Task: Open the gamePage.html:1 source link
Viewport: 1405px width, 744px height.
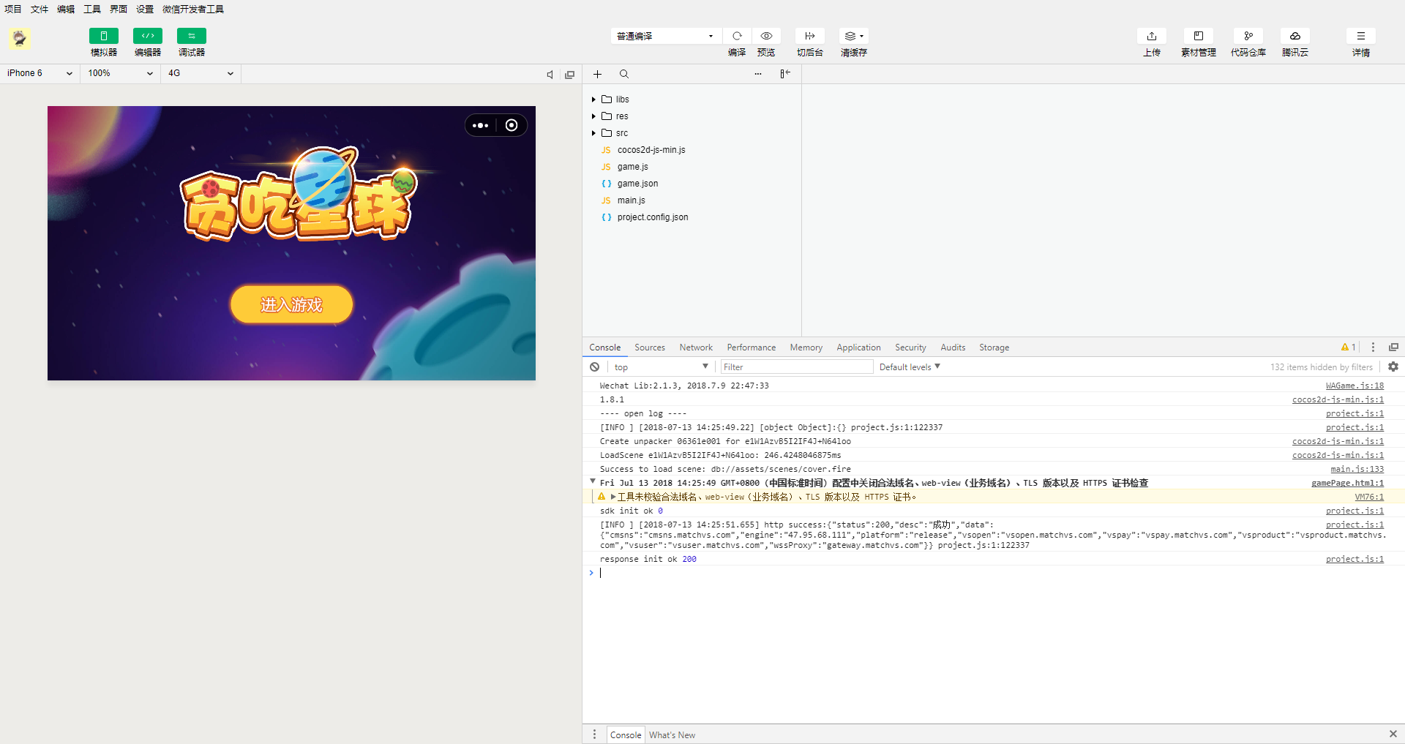Action: [1348, 483]
